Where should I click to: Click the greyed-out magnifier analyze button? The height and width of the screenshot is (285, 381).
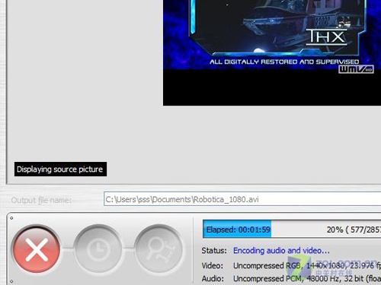(x=159, y=249)
